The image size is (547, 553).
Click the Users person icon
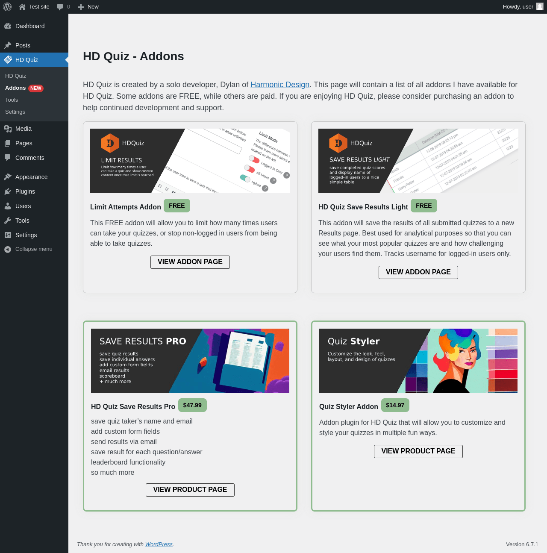point(8,206)
